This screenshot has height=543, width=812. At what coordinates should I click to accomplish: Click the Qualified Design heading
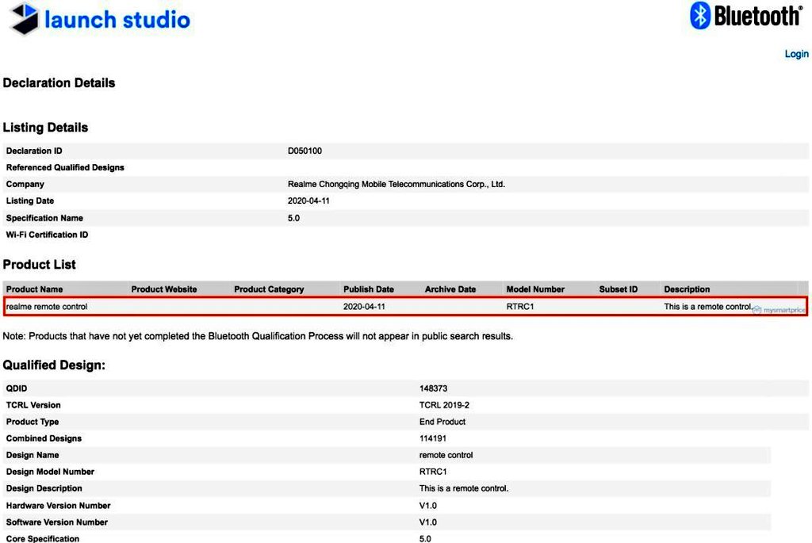tap(54, 365)
